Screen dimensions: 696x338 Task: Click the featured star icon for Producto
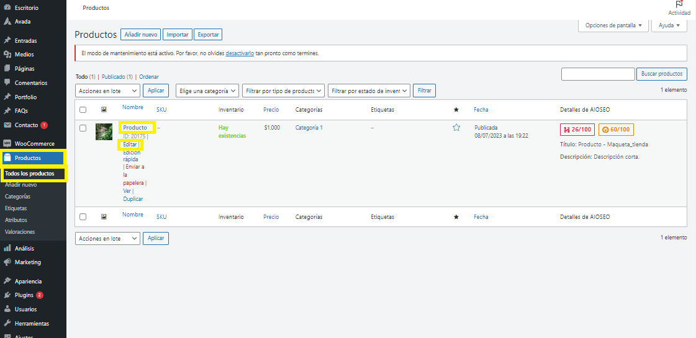[456, 128]
